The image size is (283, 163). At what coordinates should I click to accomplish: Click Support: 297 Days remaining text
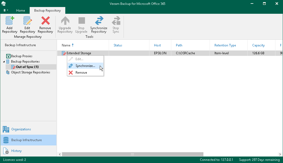259,160
